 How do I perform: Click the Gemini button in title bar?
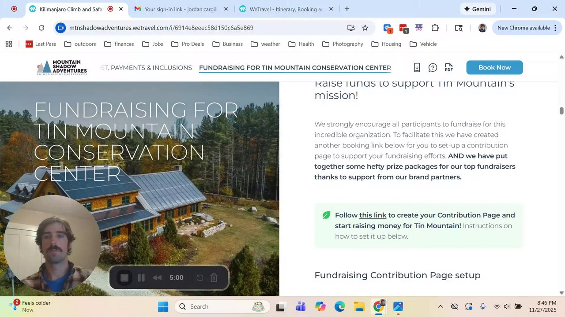pos(478,9)
